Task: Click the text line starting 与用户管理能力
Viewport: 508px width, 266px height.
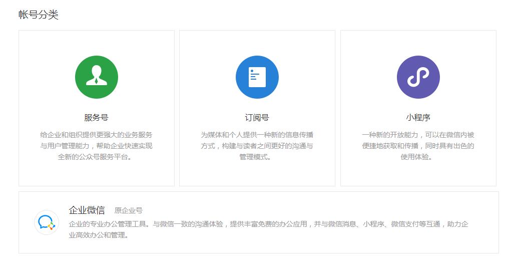Action: pos(96,146)
